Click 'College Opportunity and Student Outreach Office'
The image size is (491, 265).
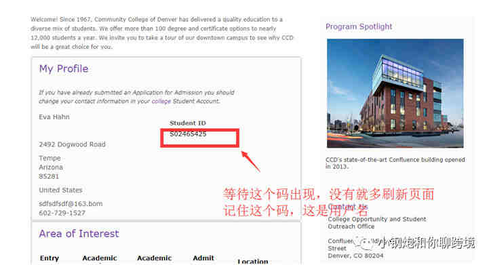coord(376,222)
